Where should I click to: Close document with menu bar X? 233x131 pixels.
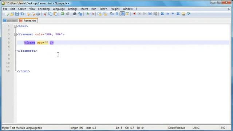point(229,9)
